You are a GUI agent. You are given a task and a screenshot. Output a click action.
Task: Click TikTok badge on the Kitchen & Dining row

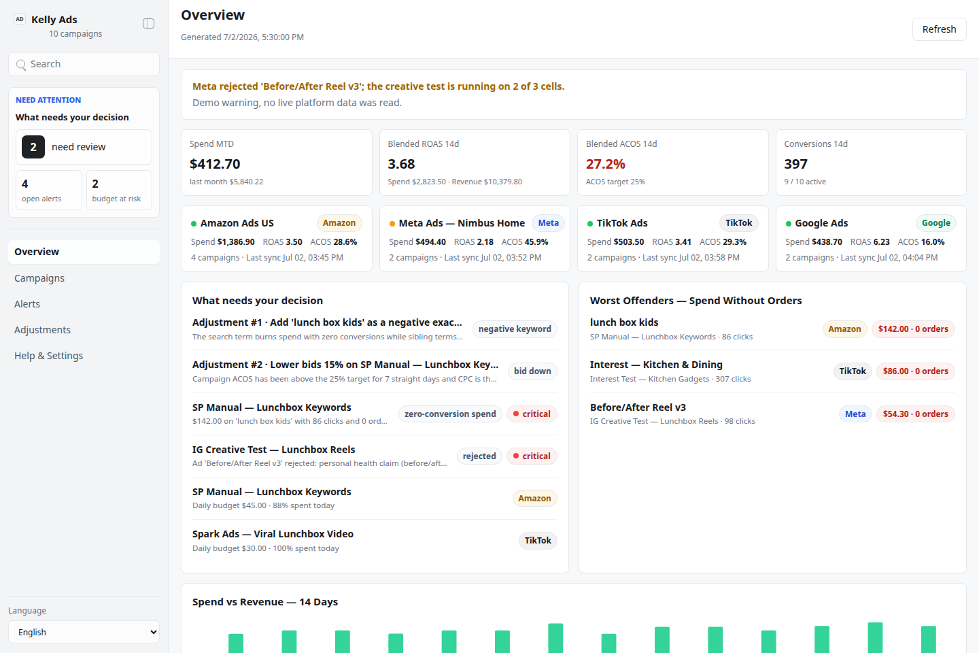[853, 371]
